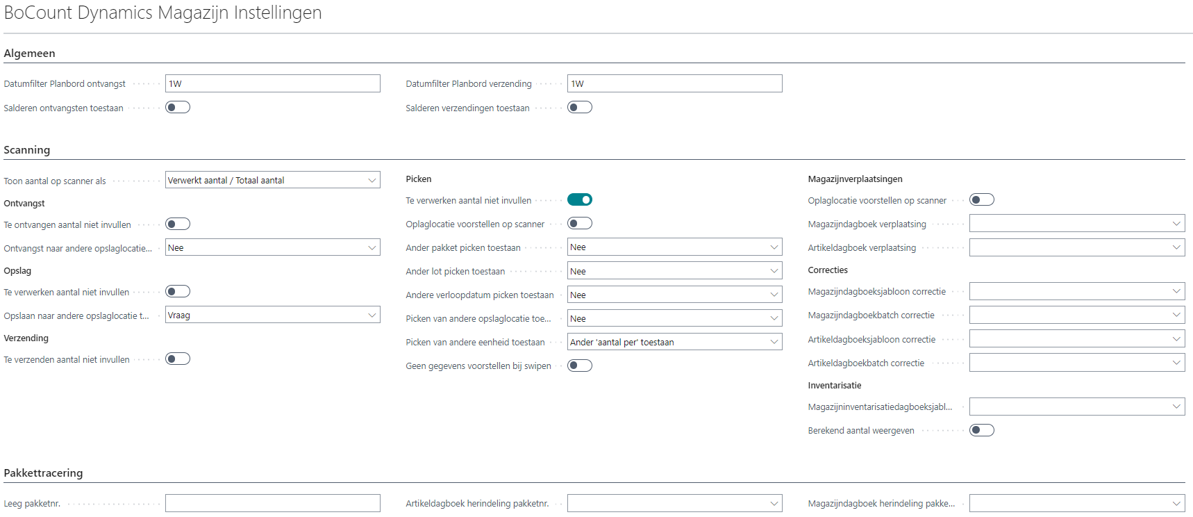This screenshot has height=517, width=1193.
Task: Toggle Picken's Oplaglocatie voorstellen op scanner
Action: tap(580, 223)
